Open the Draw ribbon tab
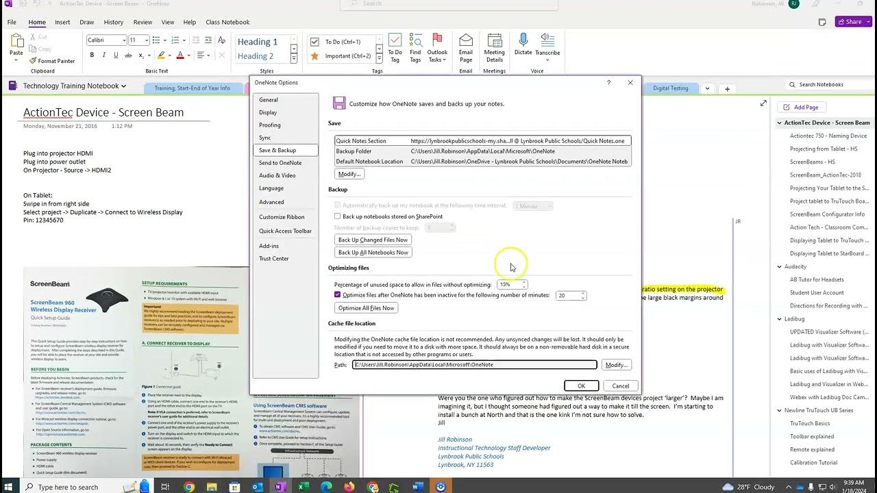 [x=86, y=22]
